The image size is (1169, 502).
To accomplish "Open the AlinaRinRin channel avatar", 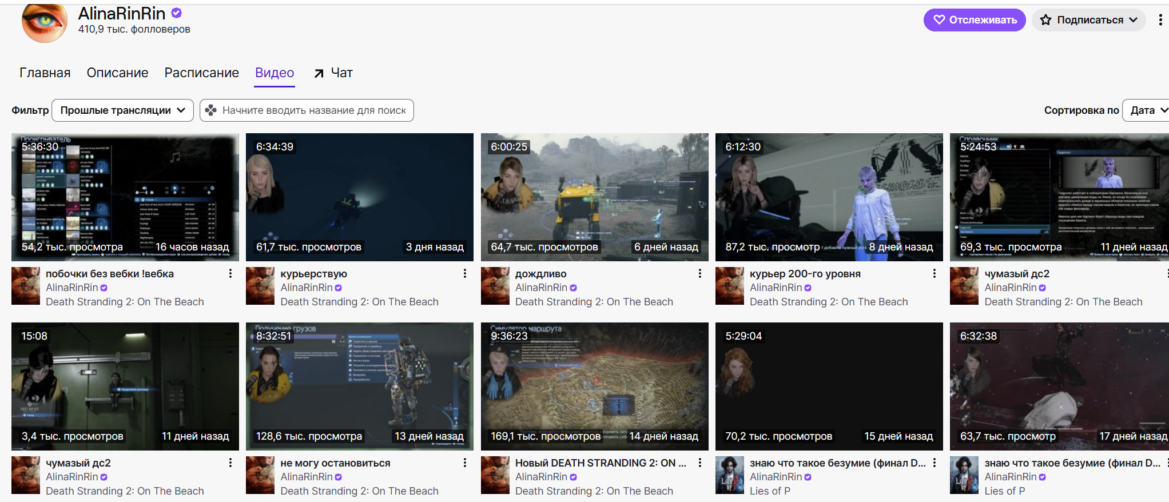I will [45, 22].
